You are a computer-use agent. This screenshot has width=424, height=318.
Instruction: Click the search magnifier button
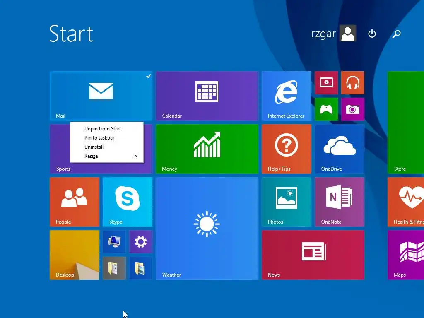point(396,34)
